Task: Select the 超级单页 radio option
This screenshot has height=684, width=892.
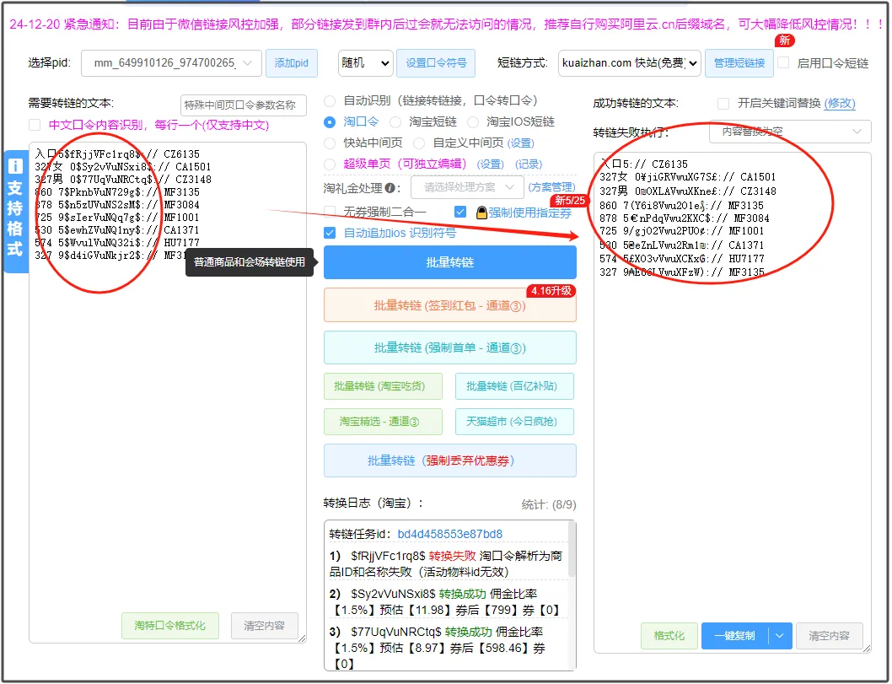Action: pos(330,164)
